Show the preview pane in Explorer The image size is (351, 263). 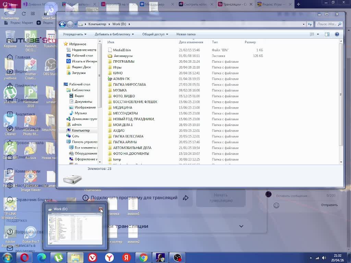tap(327, 34)
